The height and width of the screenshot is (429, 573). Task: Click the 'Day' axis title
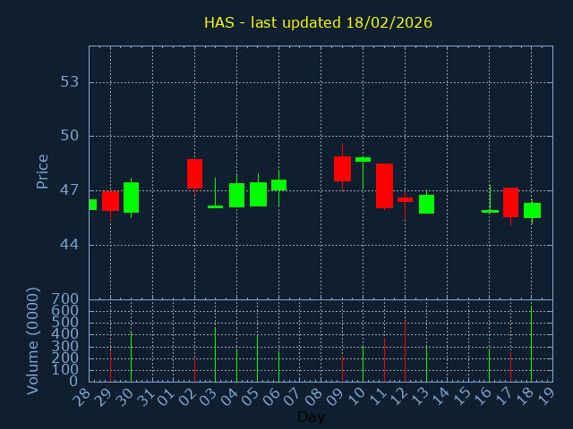coord(311,417)
